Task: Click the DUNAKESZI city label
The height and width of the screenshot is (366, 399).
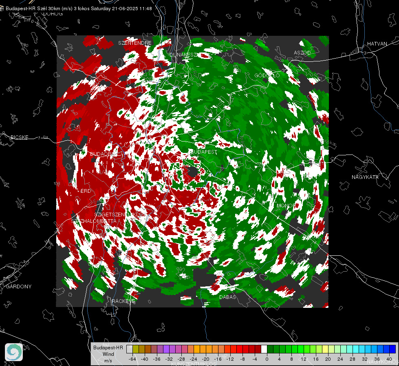Action: [x=183, y=54]
